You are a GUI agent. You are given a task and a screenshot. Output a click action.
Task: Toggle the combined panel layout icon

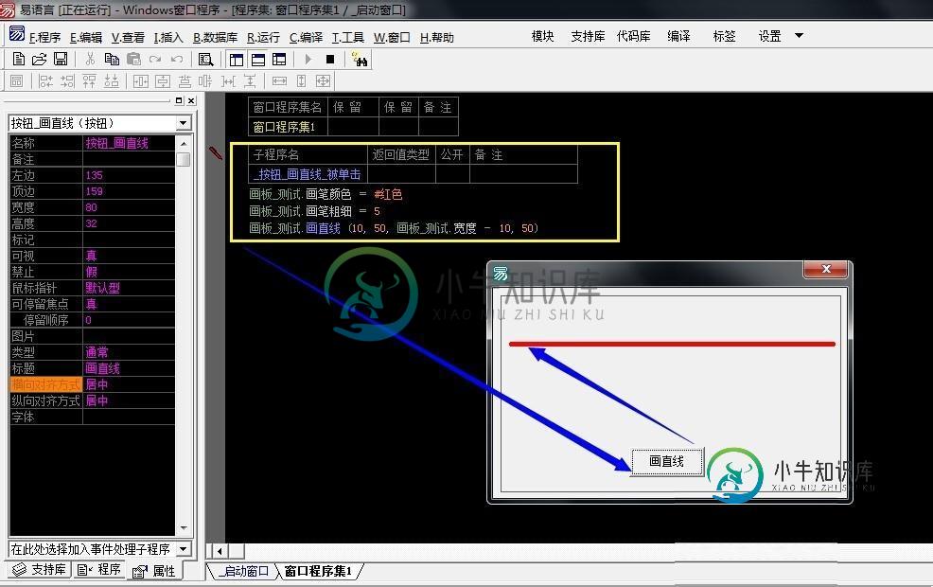click(x=279, y=60)
